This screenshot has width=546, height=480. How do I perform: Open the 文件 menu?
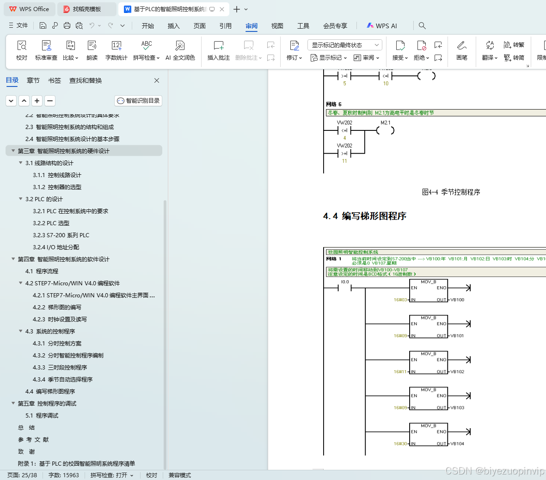(x=18, y=25)
